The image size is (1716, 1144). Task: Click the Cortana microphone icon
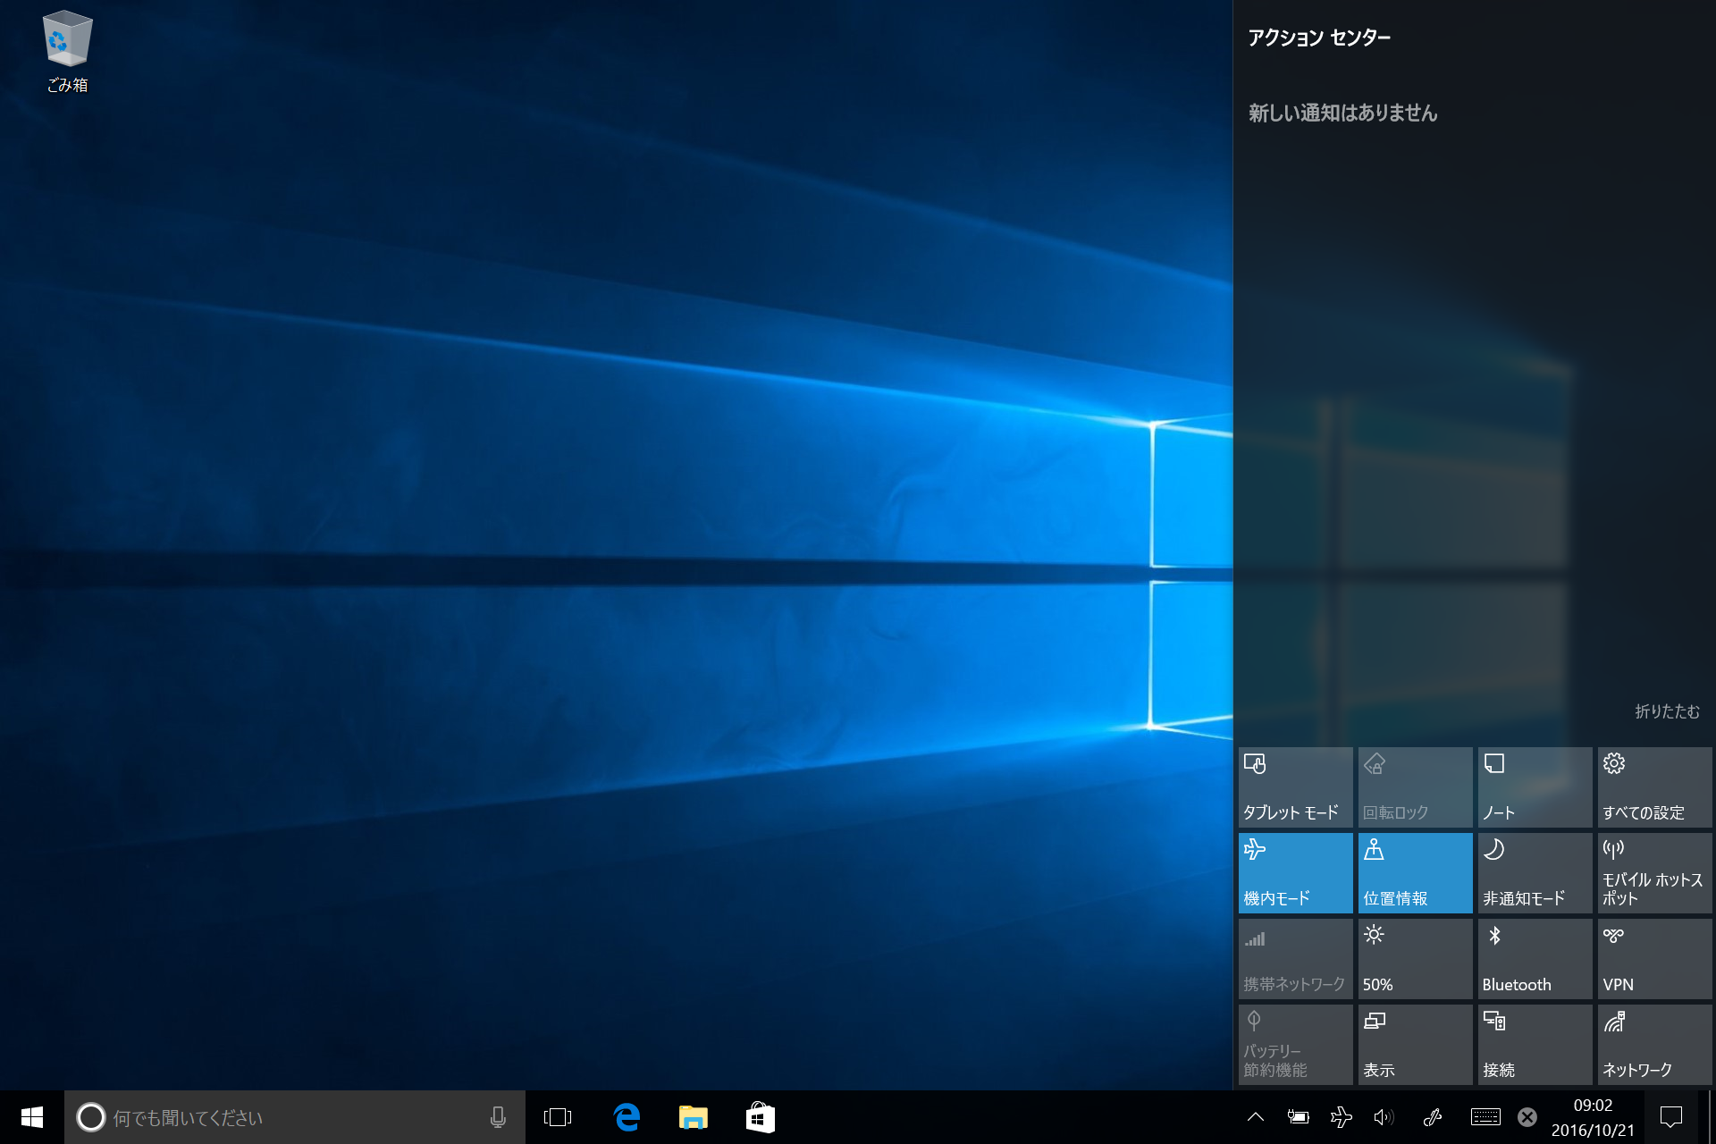pyautogui.click(x=498, y=1117)
